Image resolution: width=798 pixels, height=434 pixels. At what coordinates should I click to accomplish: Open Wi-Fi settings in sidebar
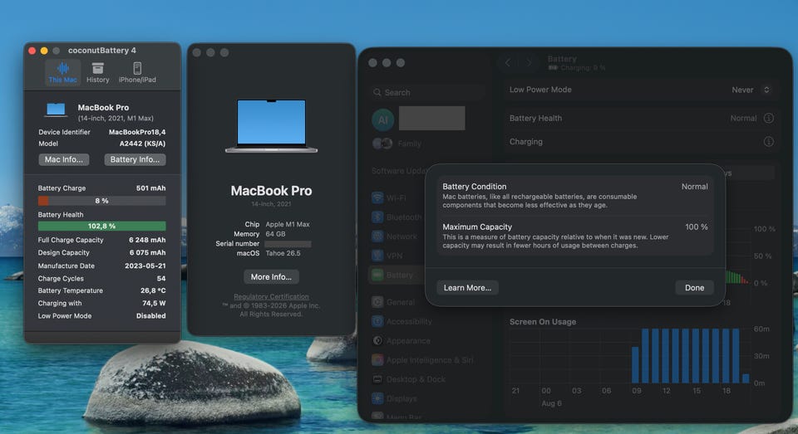point(389,197)
